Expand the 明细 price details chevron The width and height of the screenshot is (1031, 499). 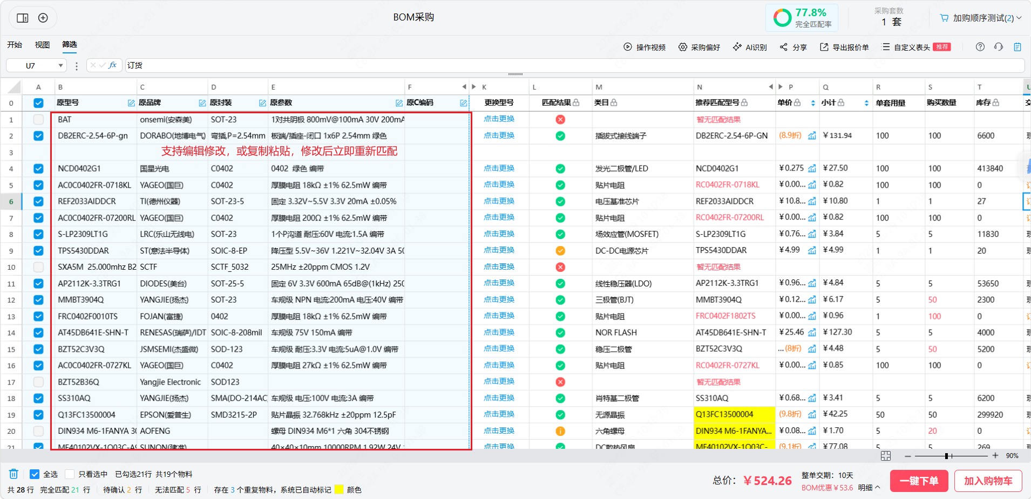point(877,487)
